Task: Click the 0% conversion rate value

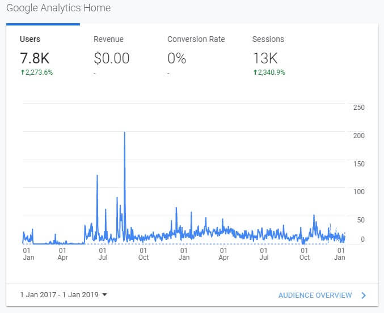Action: point(178,58)
